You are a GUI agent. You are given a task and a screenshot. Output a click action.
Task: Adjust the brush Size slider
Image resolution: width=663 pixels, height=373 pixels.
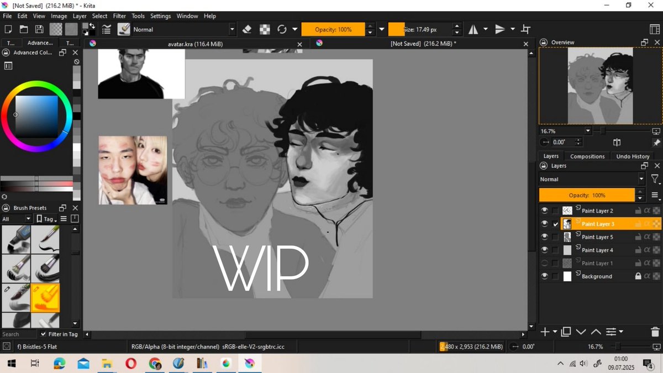pyautogui.click(x=420, y=29)
